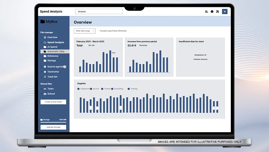Click the bar chart icon in header
This screenshot has height=152, width=269.
pyautogui.click(x=207, y=12)
